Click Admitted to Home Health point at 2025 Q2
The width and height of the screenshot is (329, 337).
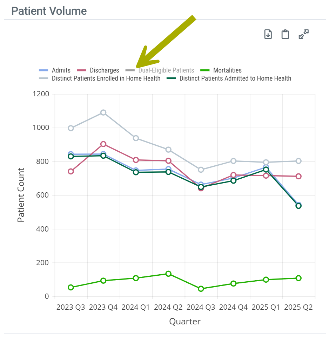click(298, 206)
